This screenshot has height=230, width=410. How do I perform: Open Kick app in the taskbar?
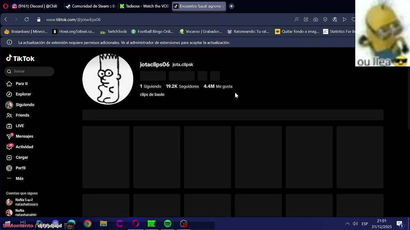click(152, 224)
